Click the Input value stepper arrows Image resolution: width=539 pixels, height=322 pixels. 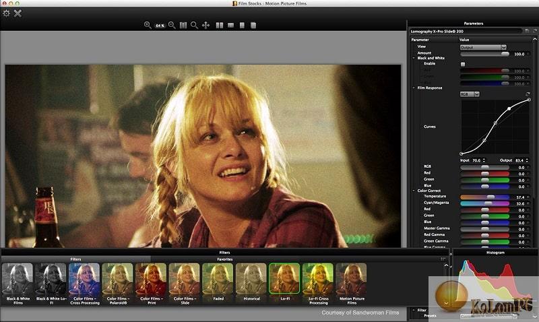coord(484,160)
